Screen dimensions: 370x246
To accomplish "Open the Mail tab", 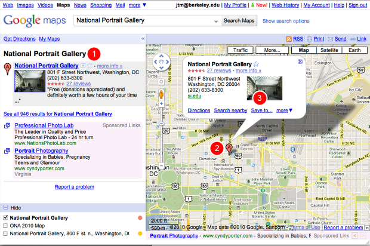I will tap(120, 5).
